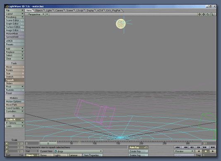
Task: Click the Create Key button
Action: tap(138, 151)
